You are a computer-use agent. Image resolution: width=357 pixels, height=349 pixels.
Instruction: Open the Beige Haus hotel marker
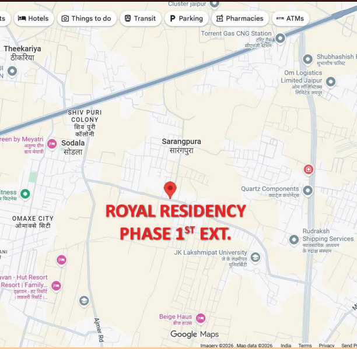point(201,318)
